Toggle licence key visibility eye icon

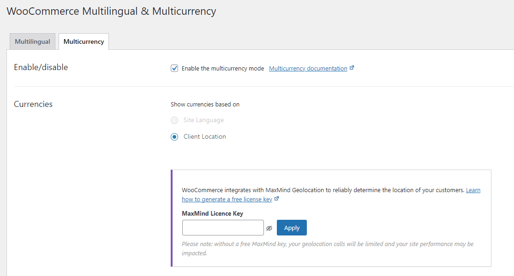269,228
